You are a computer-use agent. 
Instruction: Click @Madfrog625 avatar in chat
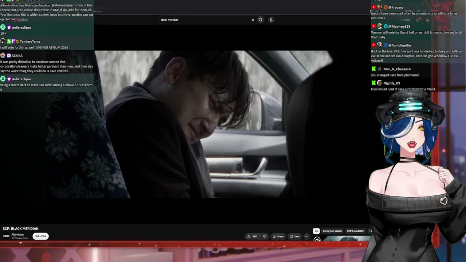tap(380, 26)
